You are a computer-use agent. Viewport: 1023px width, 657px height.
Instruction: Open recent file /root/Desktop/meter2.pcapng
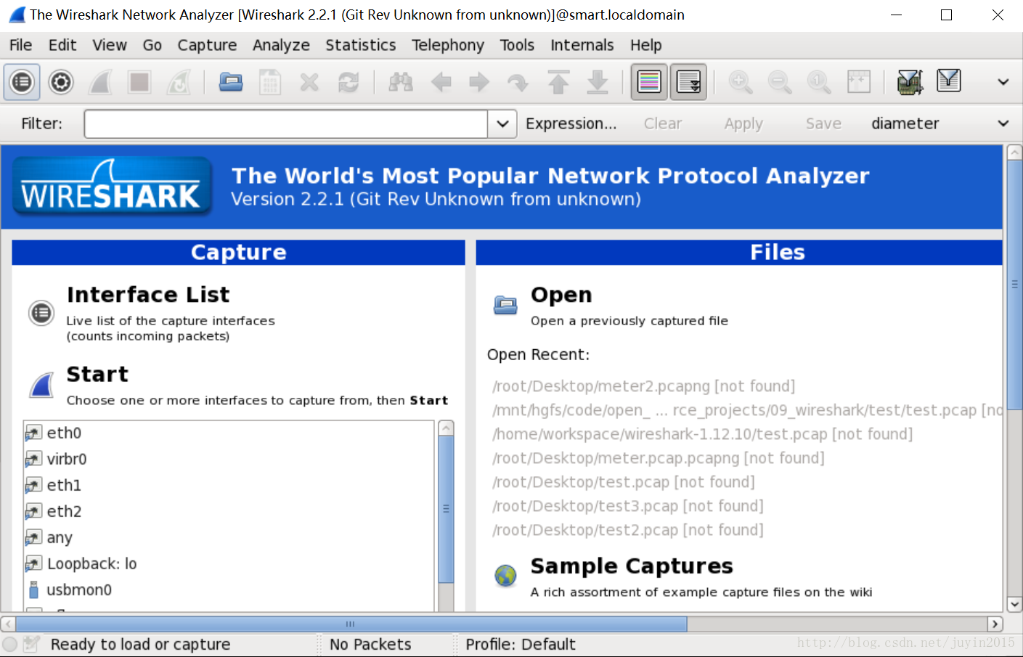click(x=644, y=385)
